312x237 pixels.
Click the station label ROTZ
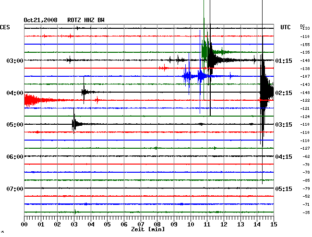[74, 20]
